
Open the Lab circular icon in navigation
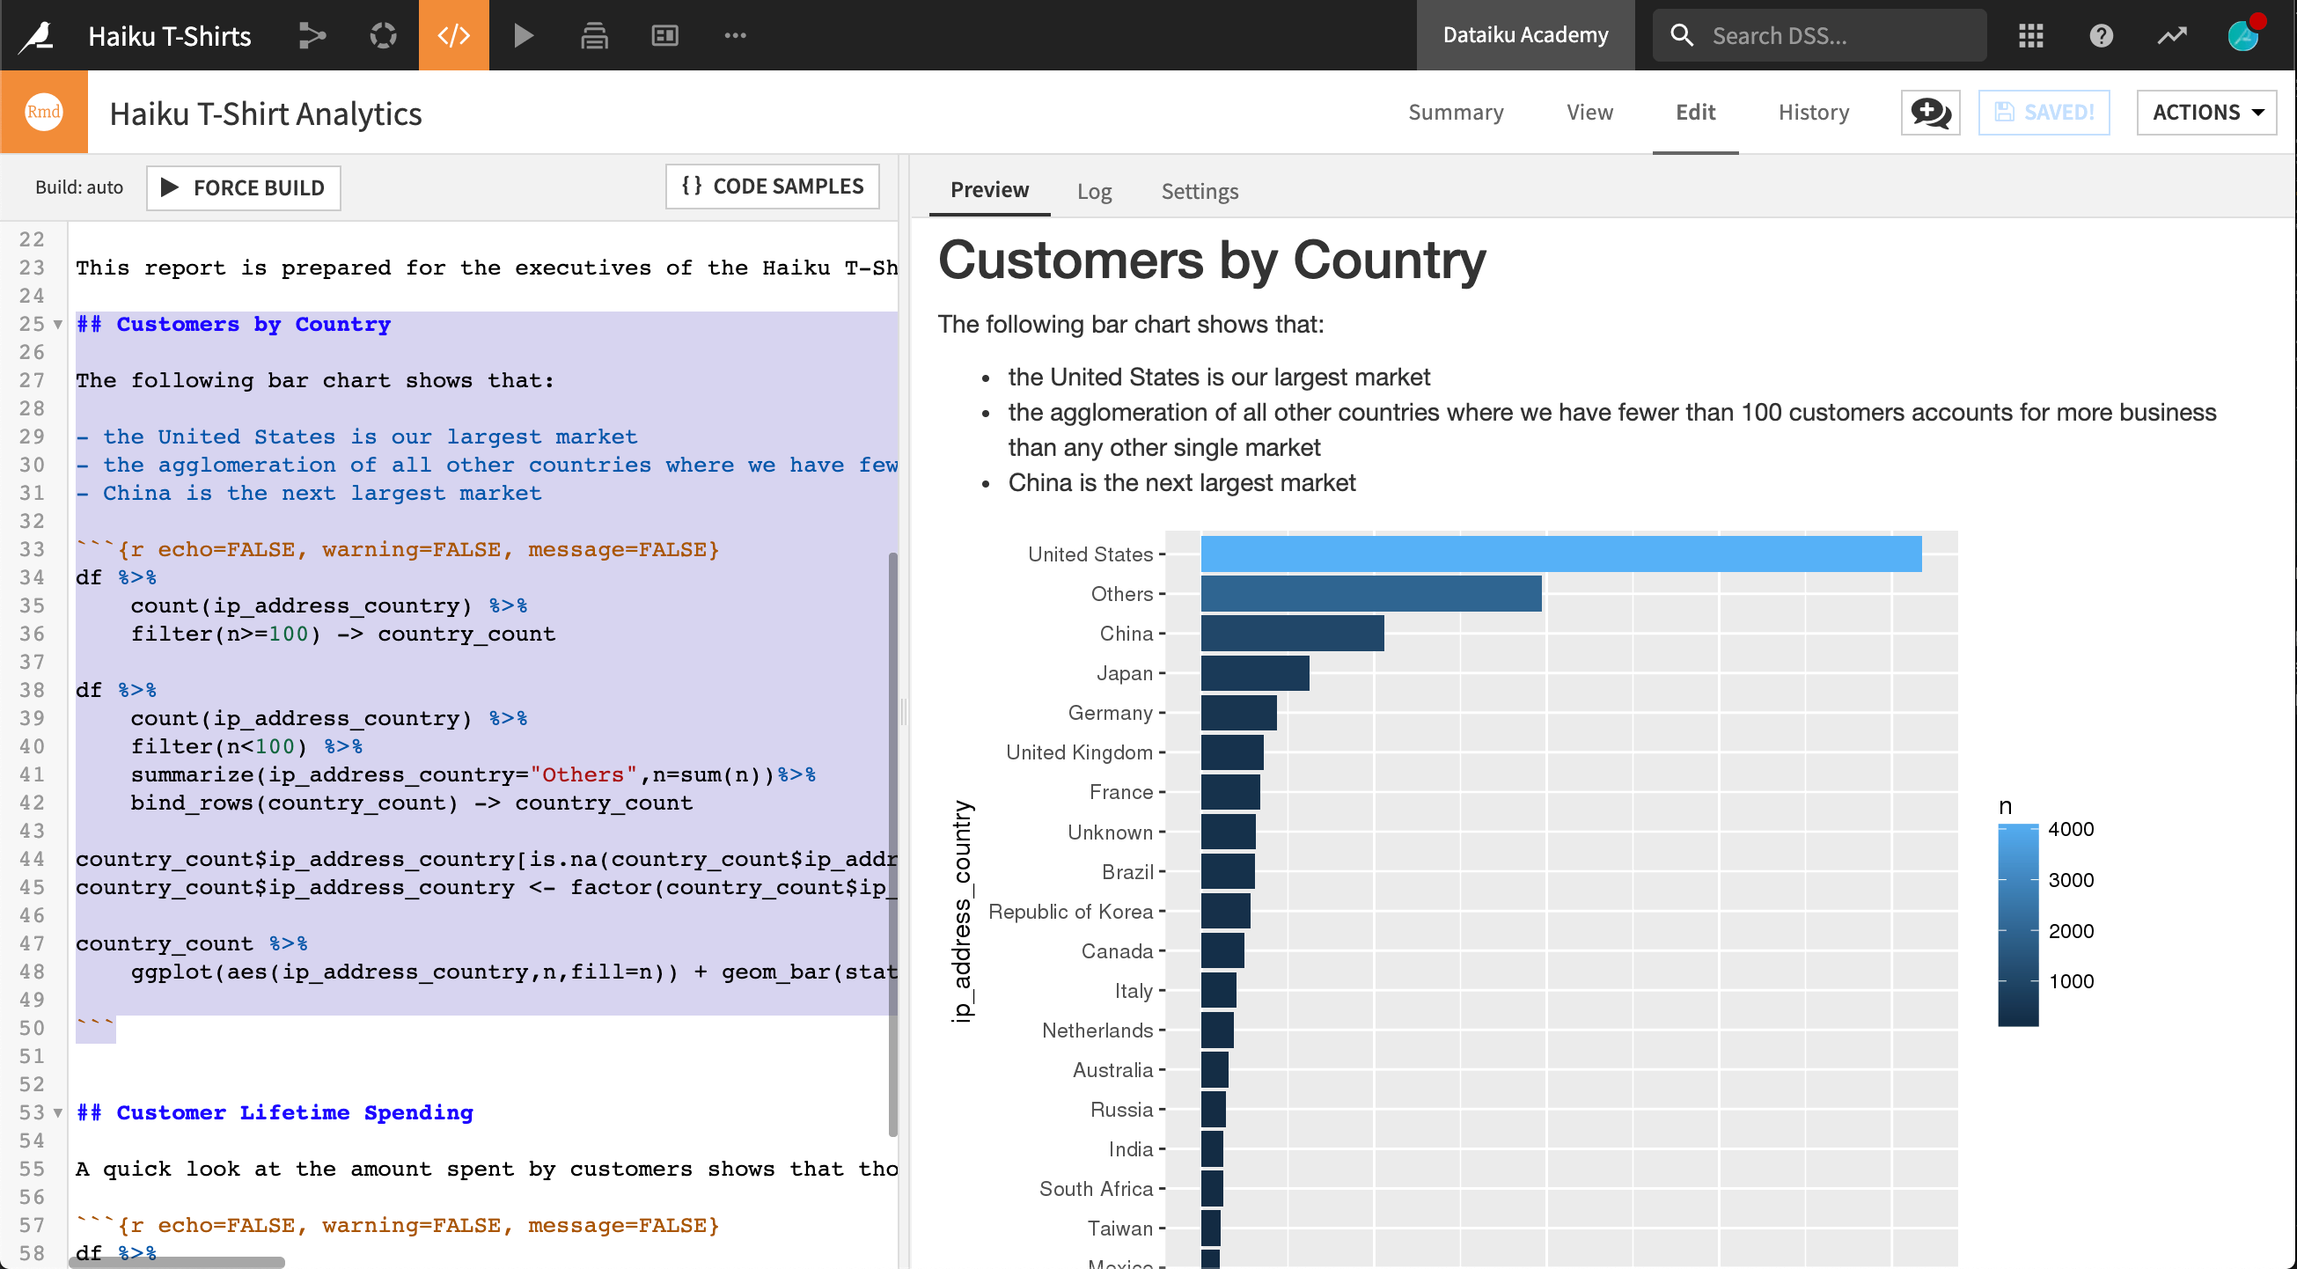tap(384, 36)
